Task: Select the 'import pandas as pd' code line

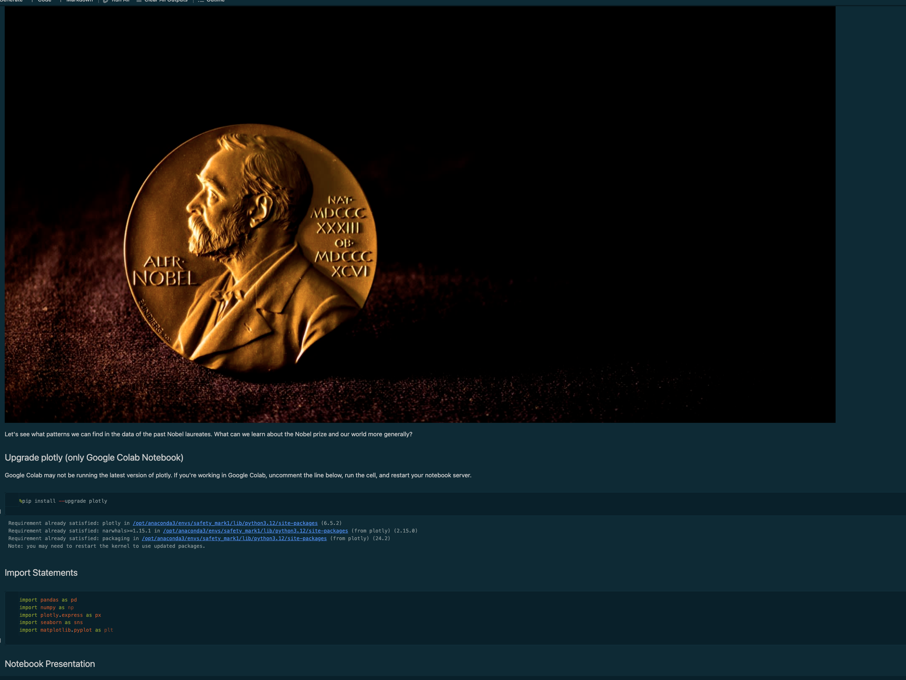Action: click(48, 600)
